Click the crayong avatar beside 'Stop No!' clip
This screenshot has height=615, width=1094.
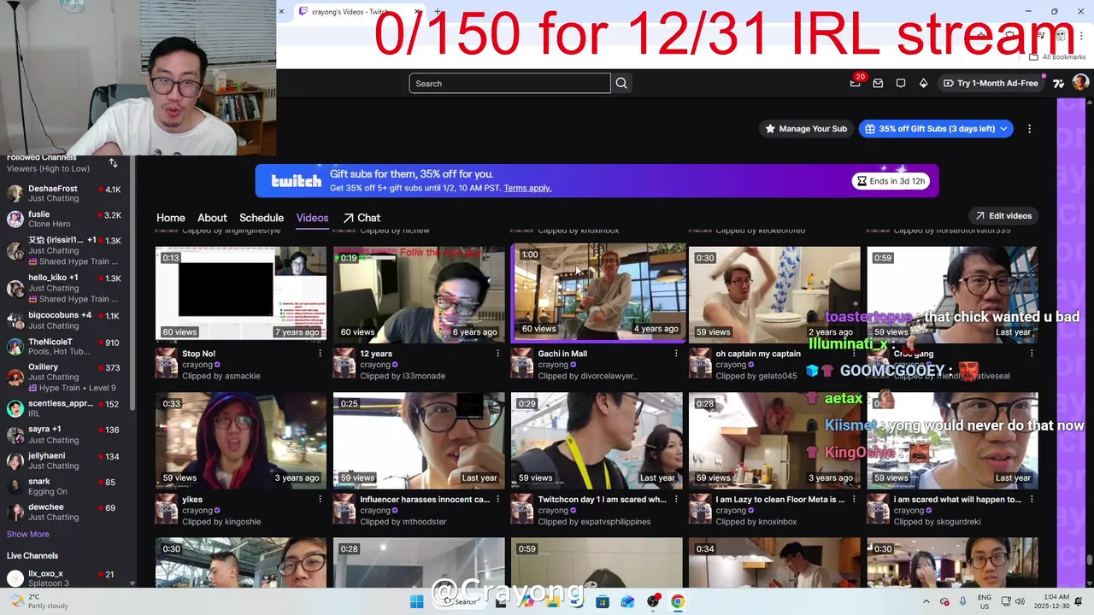pyautogui.click(x=166, y=363)
